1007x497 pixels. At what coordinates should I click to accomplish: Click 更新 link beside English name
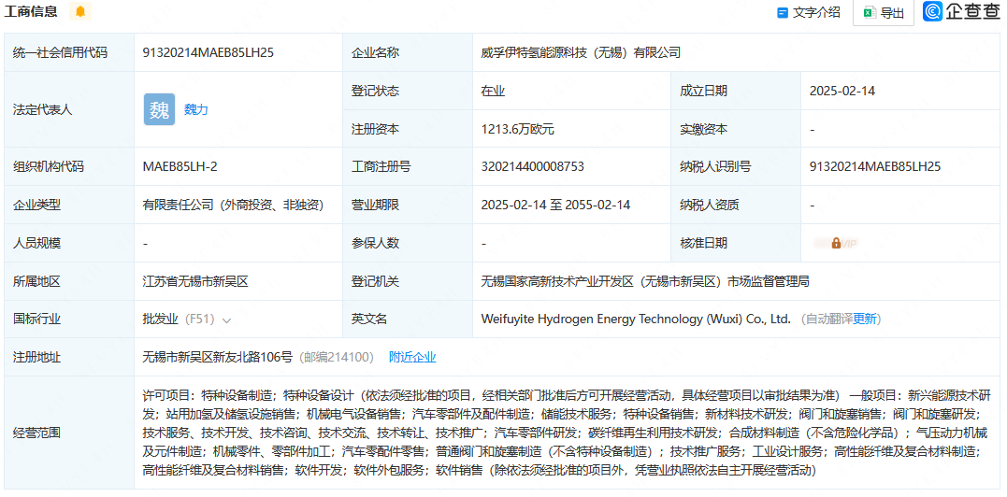(x=865, y=319)
